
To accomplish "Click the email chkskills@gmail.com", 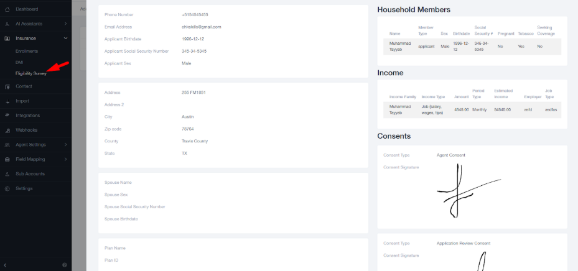I will tap(201, 27).
